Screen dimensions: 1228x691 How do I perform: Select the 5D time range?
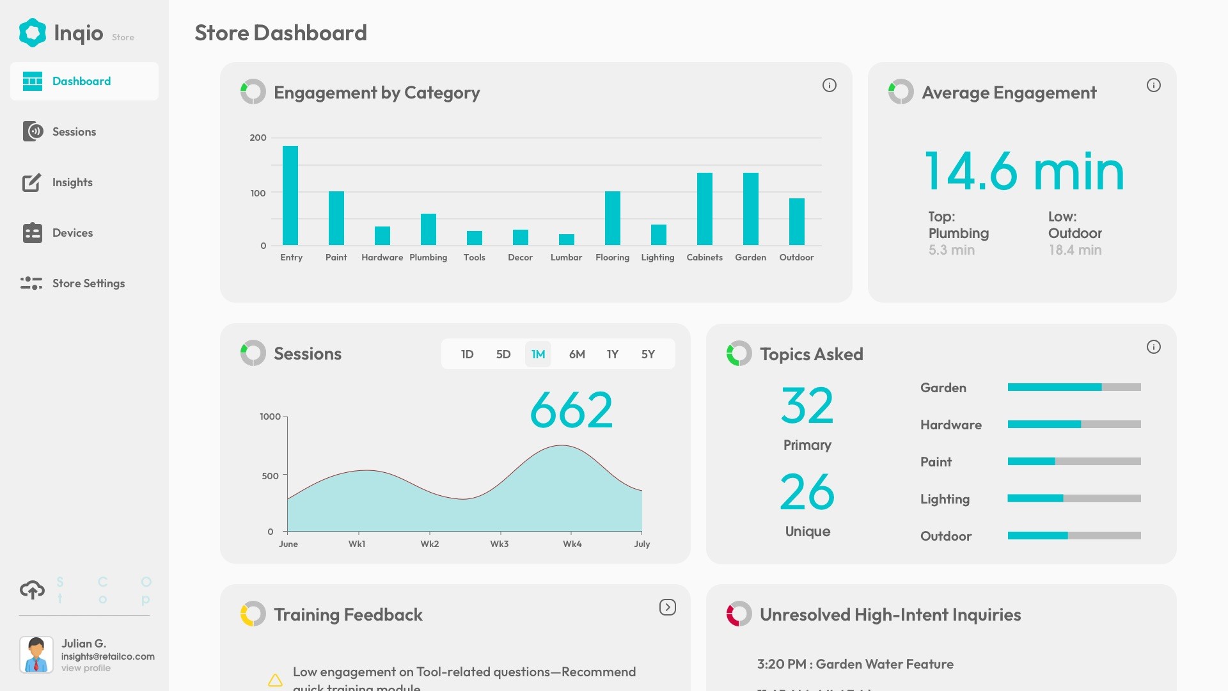[x=503, y=354]
